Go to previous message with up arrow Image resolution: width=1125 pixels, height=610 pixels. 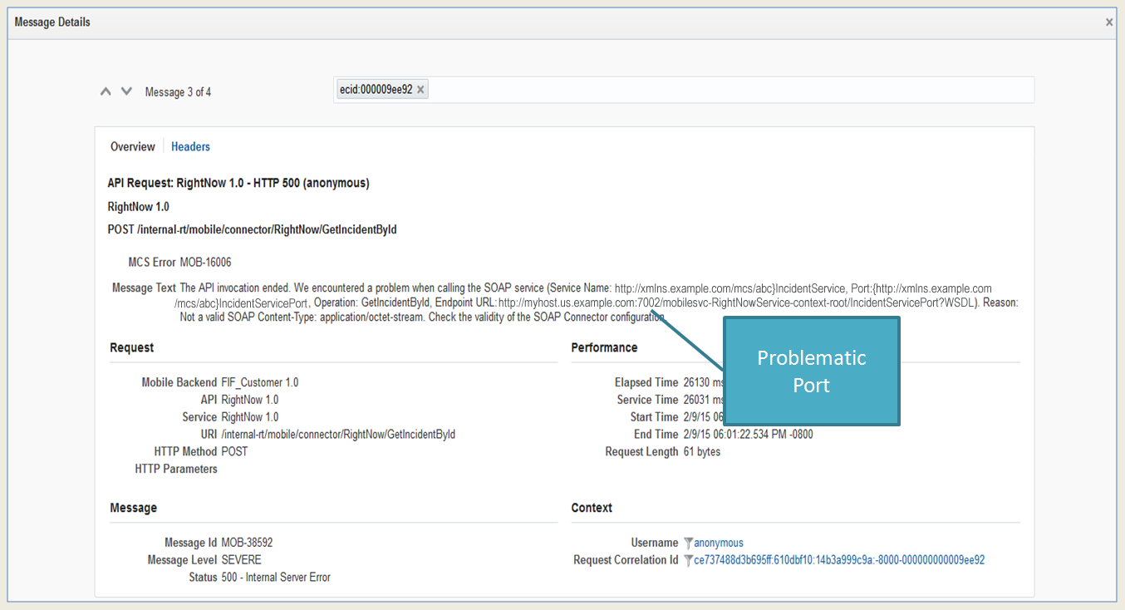tap(106, 91)
